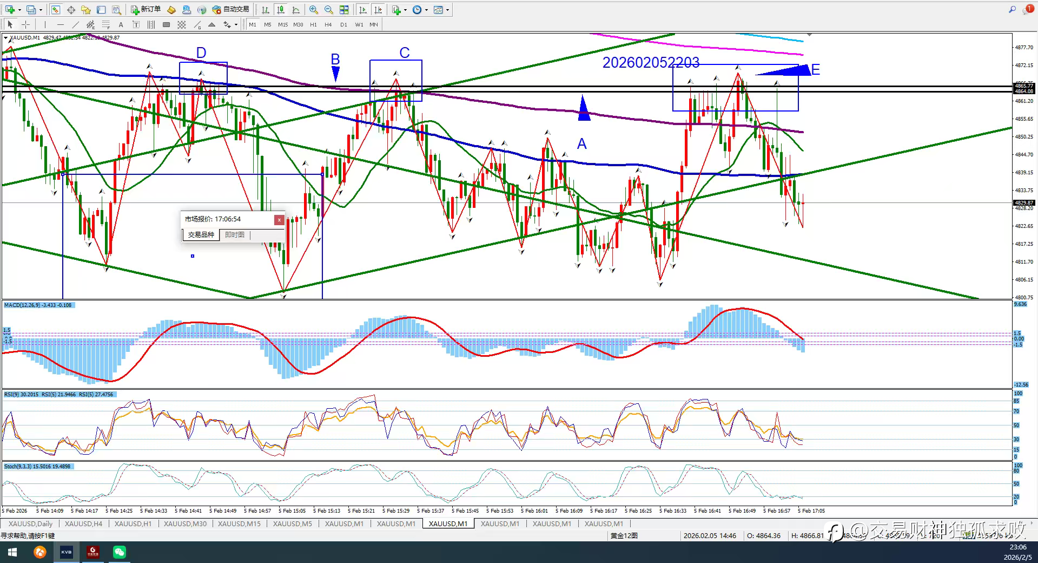Switch chart to bar chart style
1038x563 pixels.
click(x=266, y=10)
